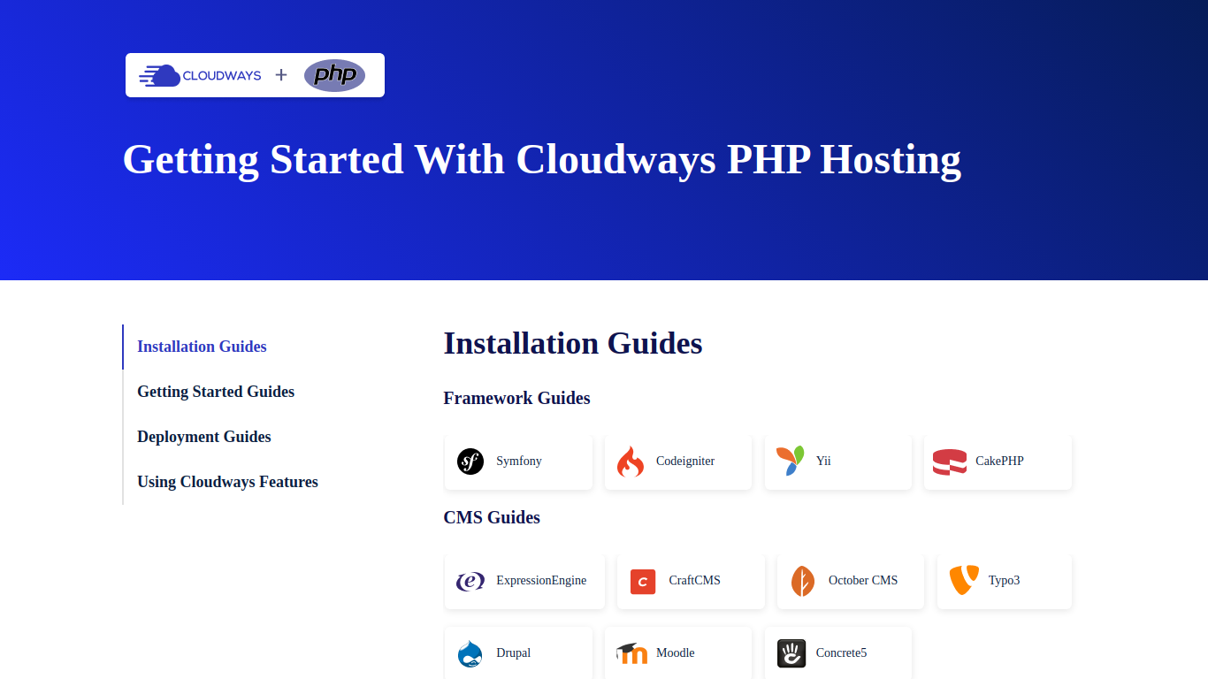Go to Using Cloudways Features section
The width and height of the screenshot is (1208, 679).
tap(227, 482)
